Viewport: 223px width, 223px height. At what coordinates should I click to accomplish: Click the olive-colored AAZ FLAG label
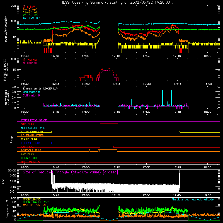pos(27,154)
